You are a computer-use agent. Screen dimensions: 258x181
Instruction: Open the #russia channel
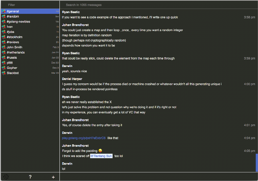pos(12,58)
